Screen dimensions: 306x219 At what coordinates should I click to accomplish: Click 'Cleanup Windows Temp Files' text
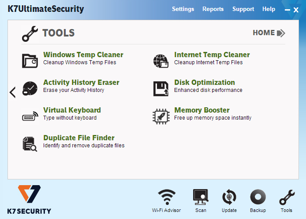tap(80, 62)
